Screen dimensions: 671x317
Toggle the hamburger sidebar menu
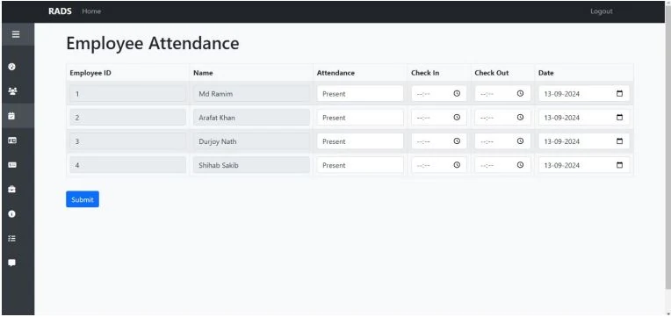pos(16,34)
